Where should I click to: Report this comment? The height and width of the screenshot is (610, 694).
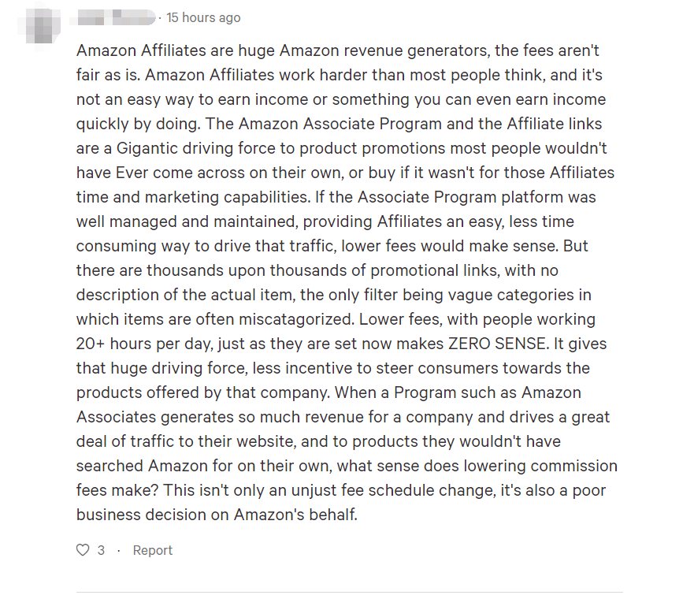(152, 550)
